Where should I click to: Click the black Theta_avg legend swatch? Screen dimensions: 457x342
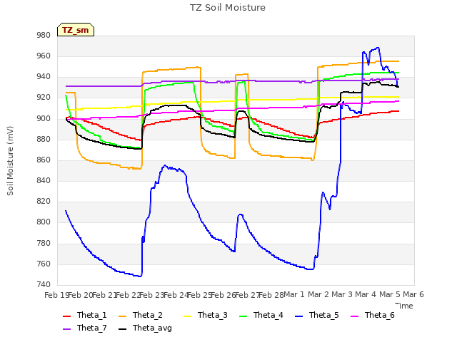pos(122,328)
